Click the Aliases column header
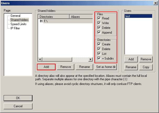Screen dimensions: 159x113 pyautogui.click(x=81, y=17)
